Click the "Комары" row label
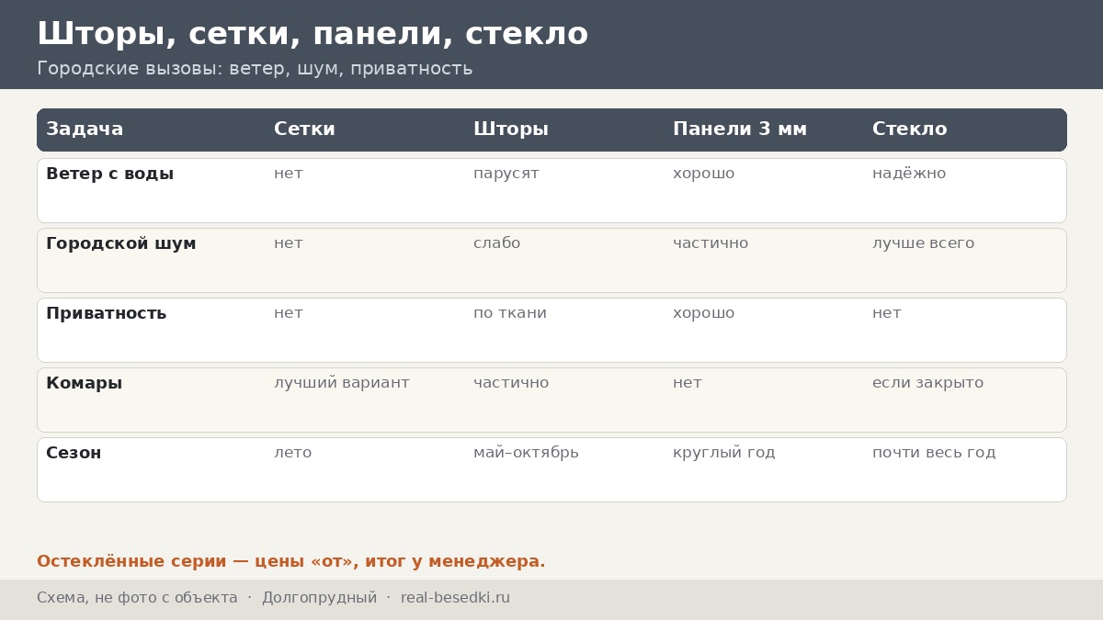Image resolution: width=1103 pixels, height=620 pixels. [84, 383]
